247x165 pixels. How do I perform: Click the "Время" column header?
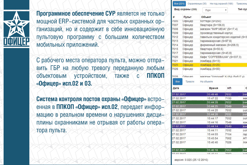pos(214,88)
